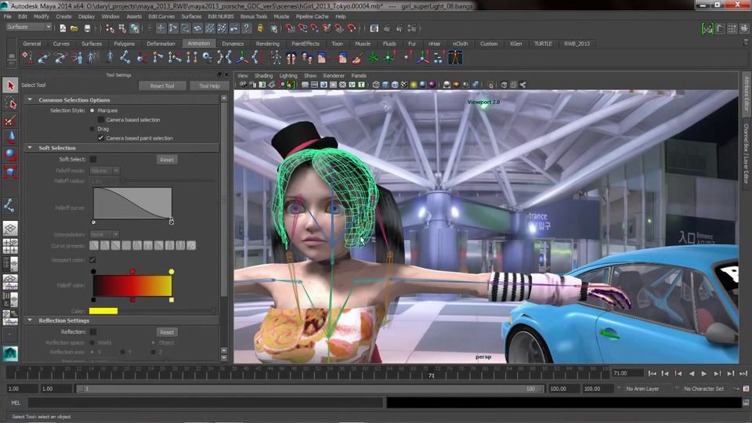
Task: Click the last-used joint tool in toolbox
Action: (x=10, y=205)
